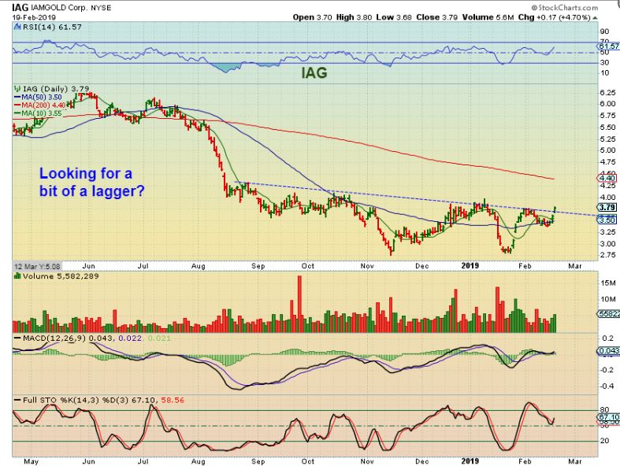
Task: Click the black line marker before MACD(12,26,9)
Action: pyautogui.click(x=17, y=338)
